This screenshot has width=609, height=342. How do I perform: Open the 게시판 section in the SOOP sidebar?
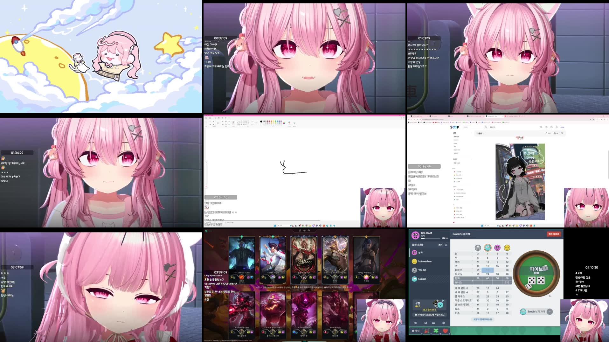coord(455,159)
